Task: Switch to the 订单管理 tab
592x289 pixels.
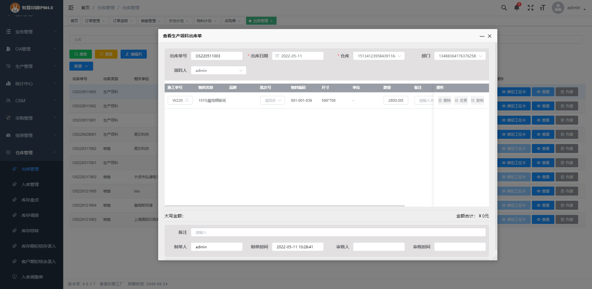Action: tap(92, 21)
